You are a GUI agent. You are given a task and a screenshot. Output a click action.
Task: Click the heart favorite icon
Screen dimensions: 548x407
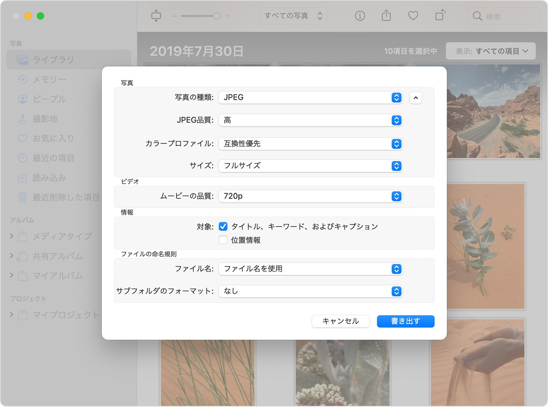413,16
